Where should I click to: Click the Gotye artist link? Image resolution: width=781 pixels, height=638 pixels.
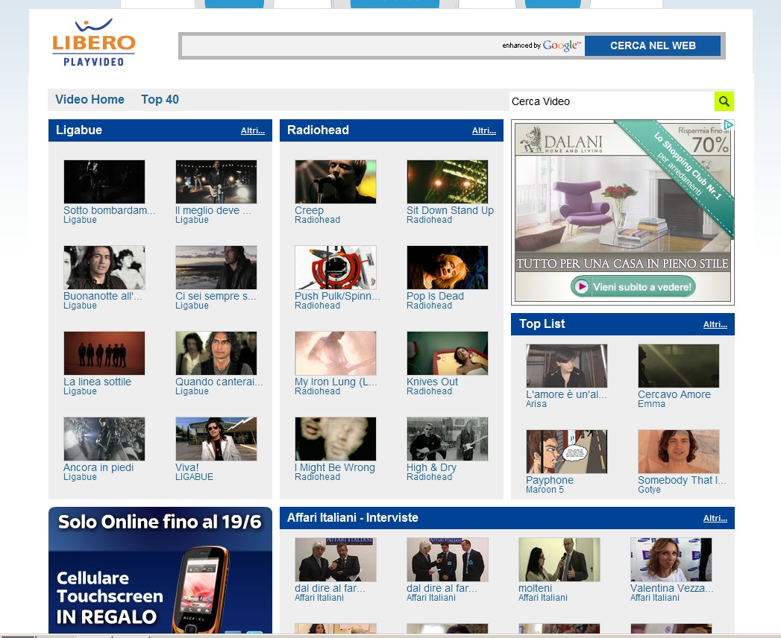click(x=649, y=490)
